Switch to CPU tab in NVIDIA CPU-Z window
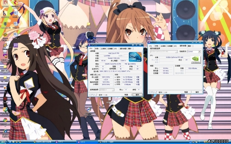This screenshot has width=231, height=144. [151, 46]
